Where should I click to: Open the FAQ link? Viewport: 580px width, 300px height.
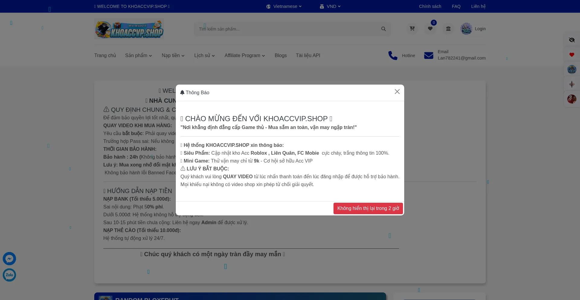[456, 6]
